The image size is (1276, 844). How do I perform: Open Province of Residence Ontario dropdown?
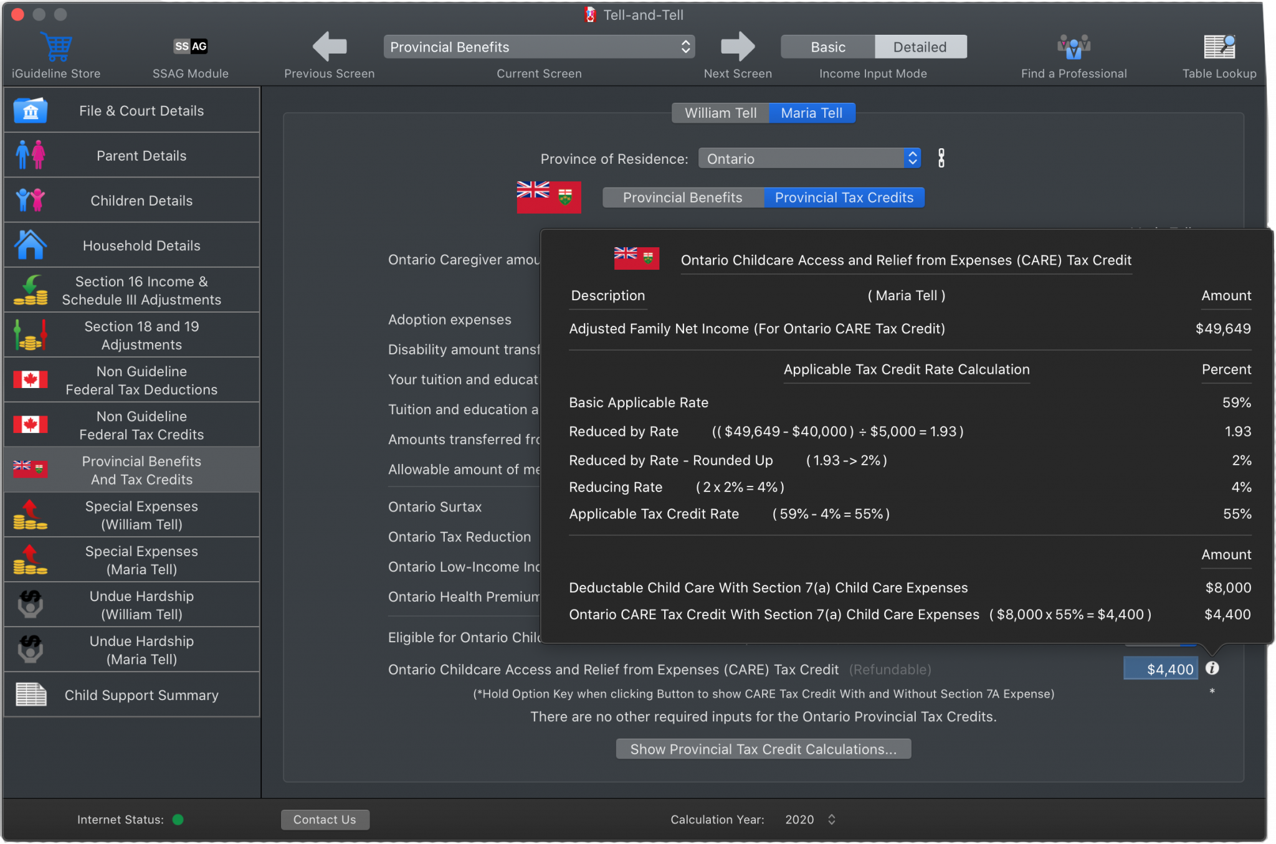click(x=809, y=158)
